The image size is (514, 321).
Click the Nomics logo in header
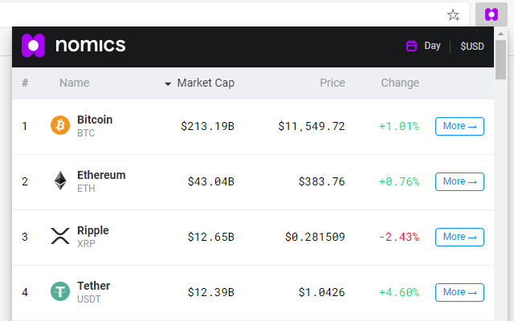pyautogui.click(x=73, y=46)
